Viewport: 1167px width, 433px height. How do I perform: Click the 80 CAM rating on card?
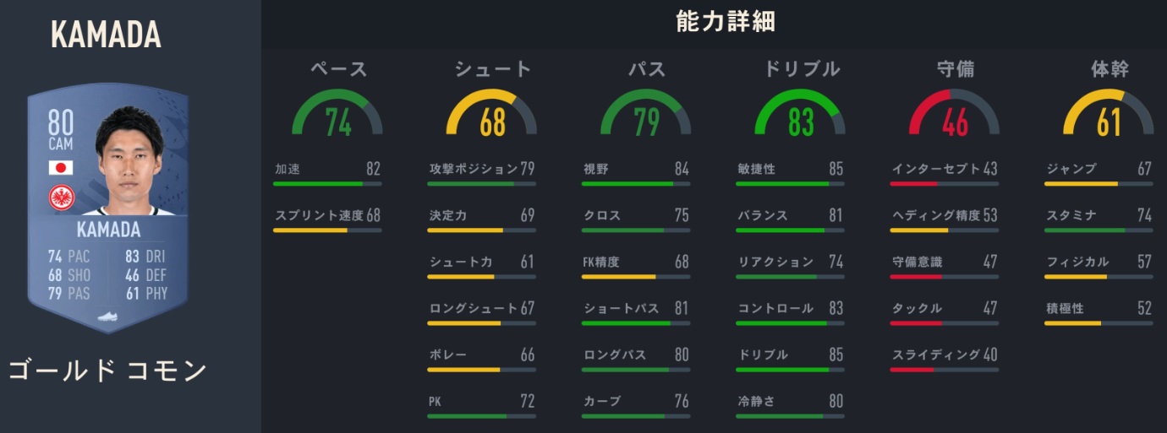point(59,131)
